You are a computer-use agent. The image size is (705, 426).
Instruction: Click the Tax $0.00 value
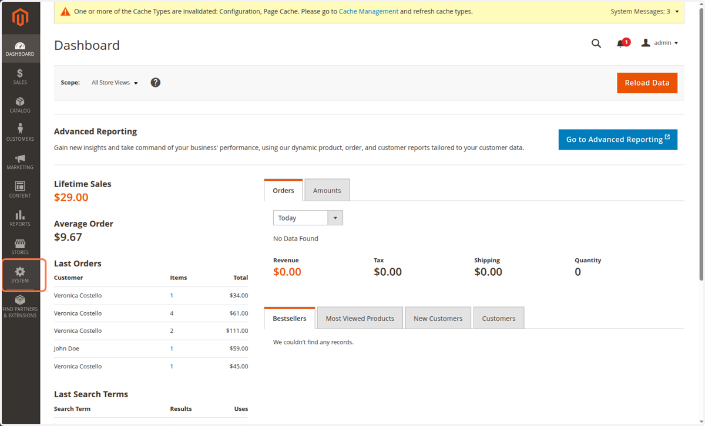tap(388, 272)
